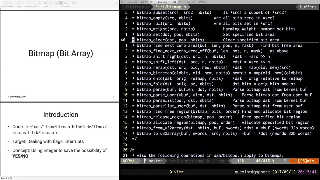Open the note tool dropdown in Tool Mode
Screen dimensions: 320x180
click(75, 3)
